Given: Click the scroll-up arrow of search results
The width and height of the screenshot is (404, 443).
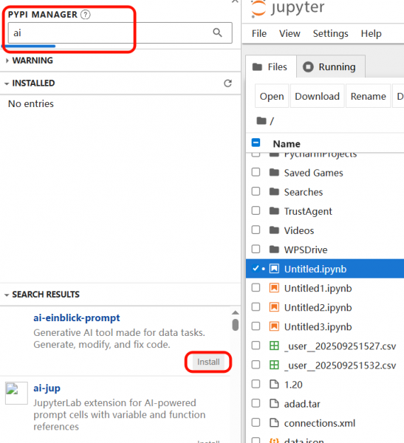Looking at the screenshot, I should (235, 312).
